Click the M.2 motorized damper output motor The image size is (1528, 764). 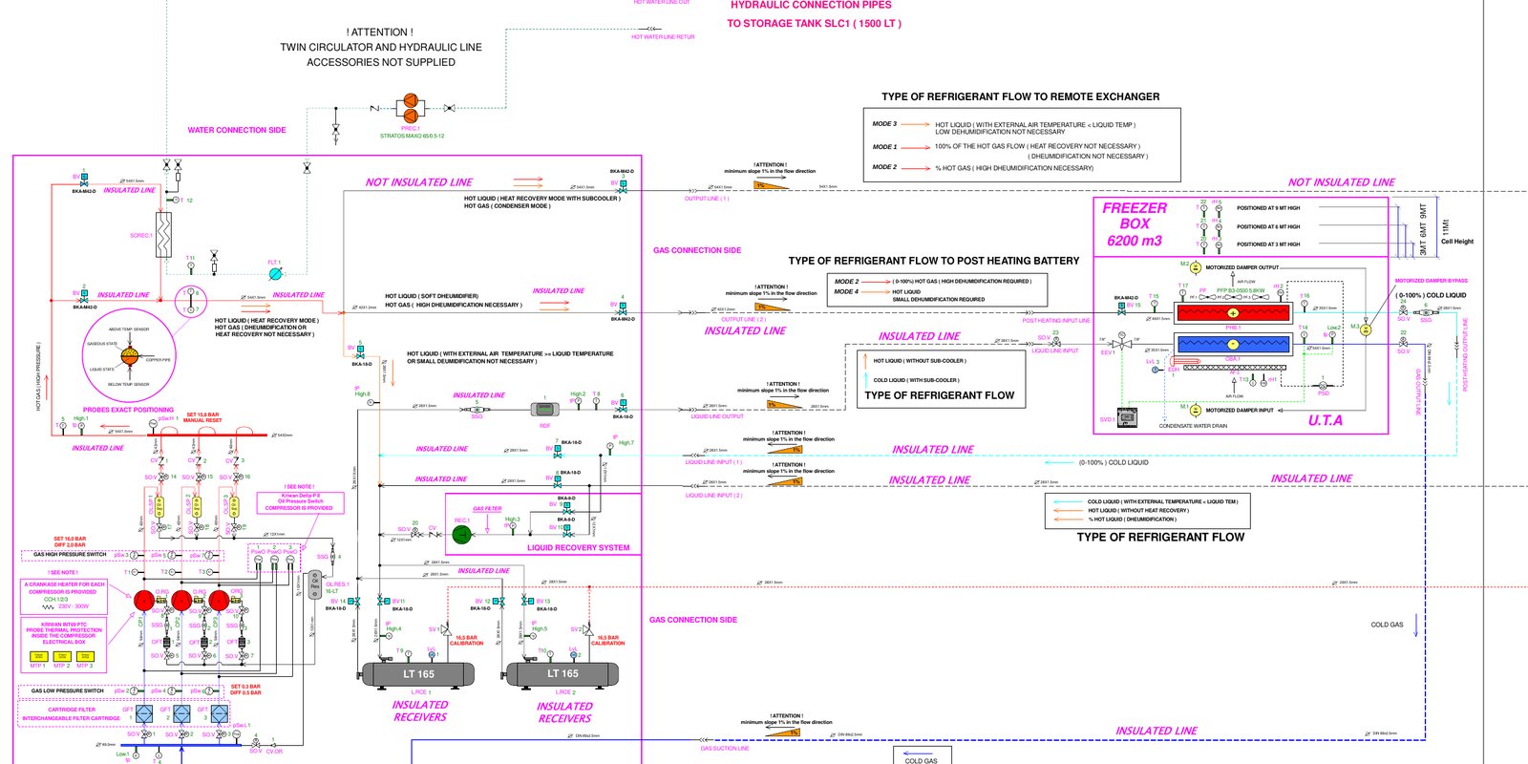pyautogui.click(x=1195, y=268)
